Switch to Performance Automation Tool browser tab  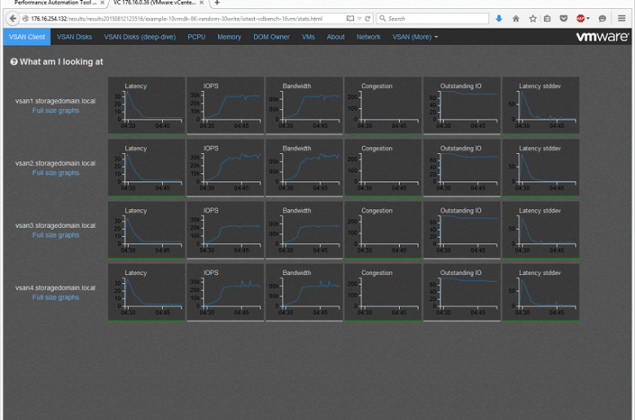click(x=55, y=2)
